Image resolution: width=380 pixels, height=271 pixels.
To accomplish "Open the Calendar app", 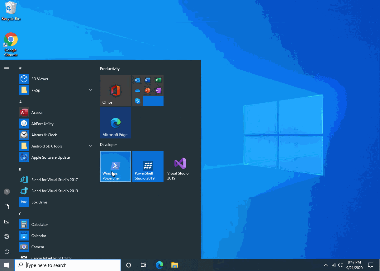I will 56,236.
